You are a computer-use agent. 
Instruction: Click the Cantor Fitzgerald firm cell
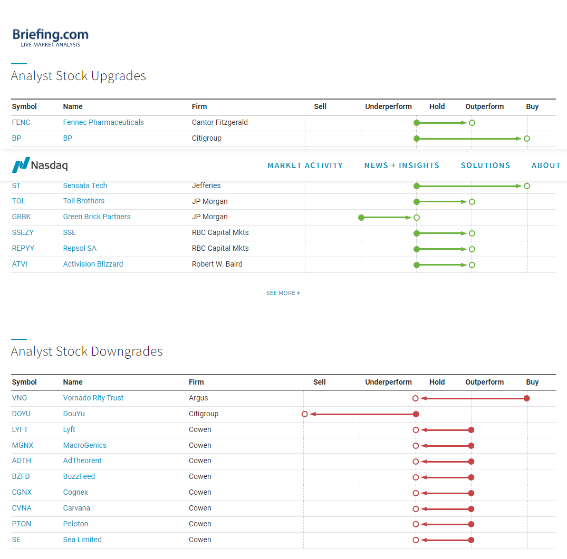[220, 122]
